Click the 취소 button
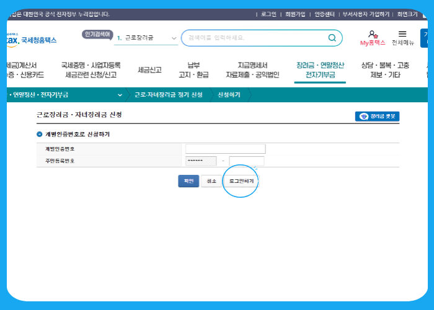Screen dimensions: 434x310 pos(211,181)
